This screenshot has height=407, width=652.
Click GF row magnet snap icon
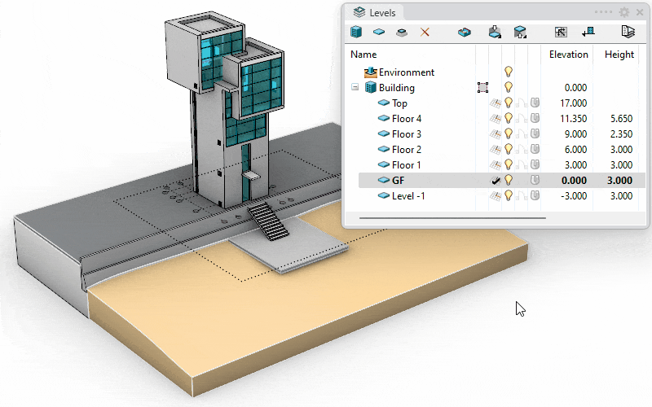535,180
